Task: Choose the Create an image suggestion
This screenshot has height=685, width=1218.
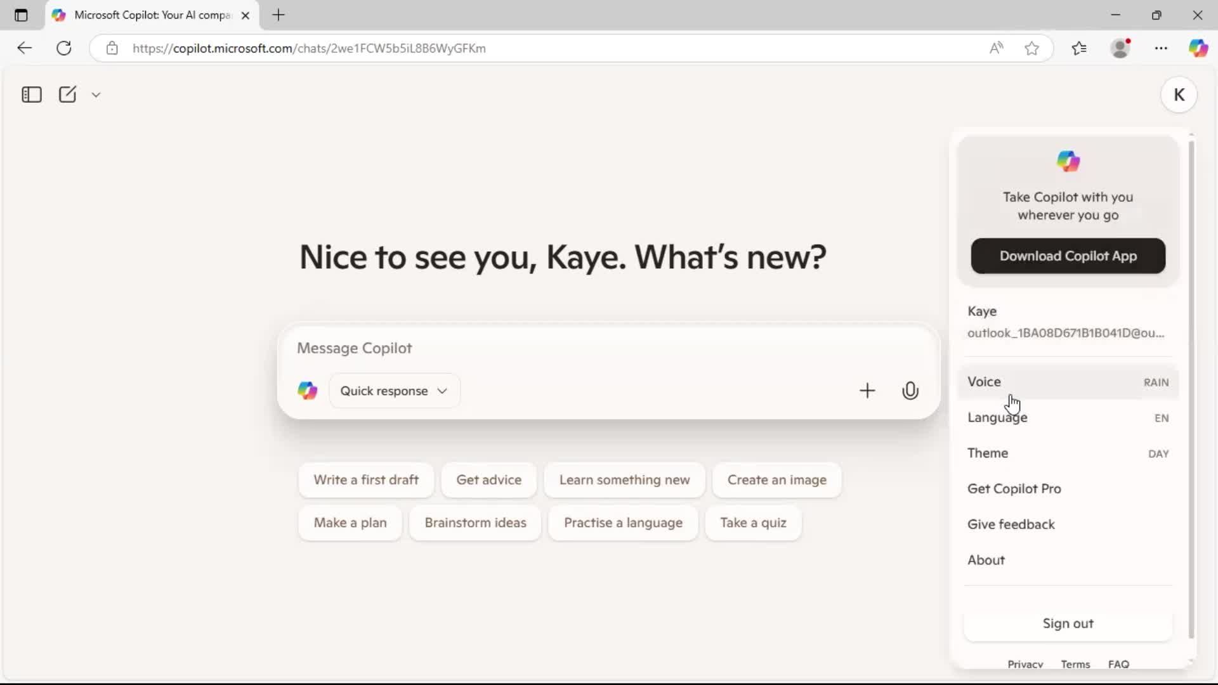Action: (x=777, y=480)
